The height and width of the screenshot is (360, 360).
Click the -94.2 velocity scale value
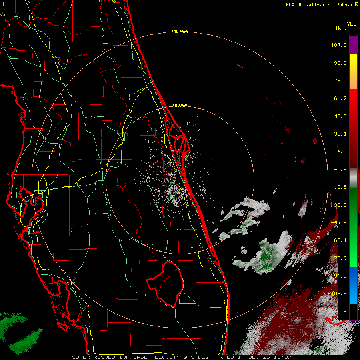(339, 276)
